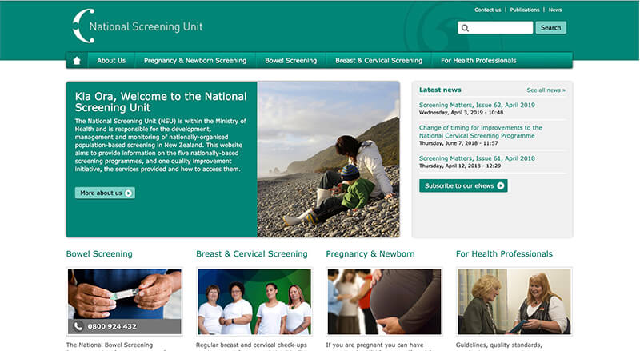
Task: Click the magnifier icon in search box
Action: pos(465,28)
